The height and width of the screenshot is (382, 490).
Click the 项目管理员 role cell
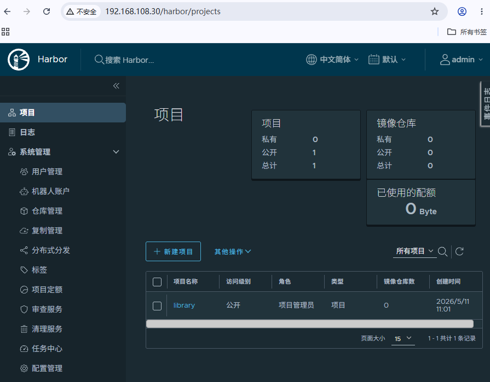296,305
